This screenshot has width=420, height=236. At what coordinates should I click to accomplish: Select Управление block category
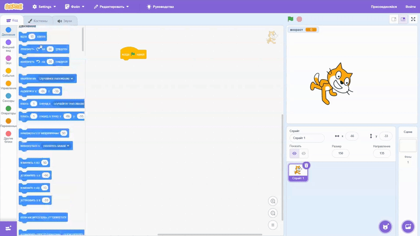coord(8,85)
